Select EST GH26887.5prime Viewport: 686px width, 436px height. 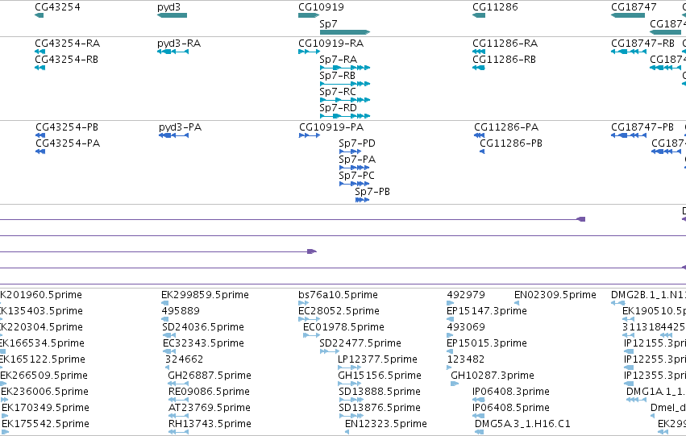pyautogui.click(x=178, y=384)
